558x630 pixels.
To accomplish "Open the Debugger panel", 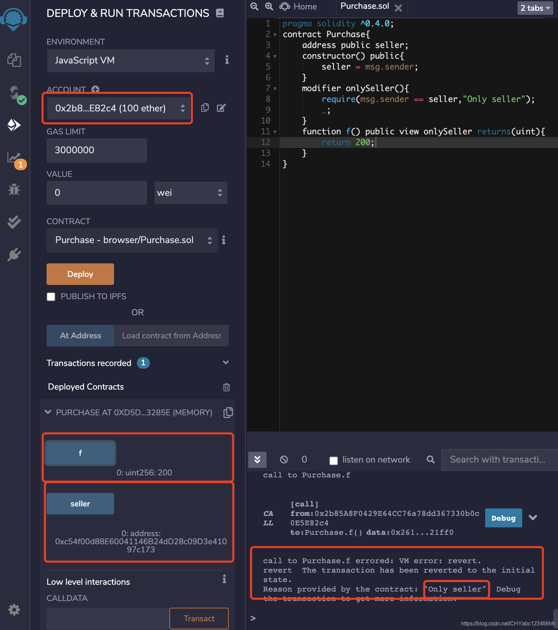I will click(15, 190).
